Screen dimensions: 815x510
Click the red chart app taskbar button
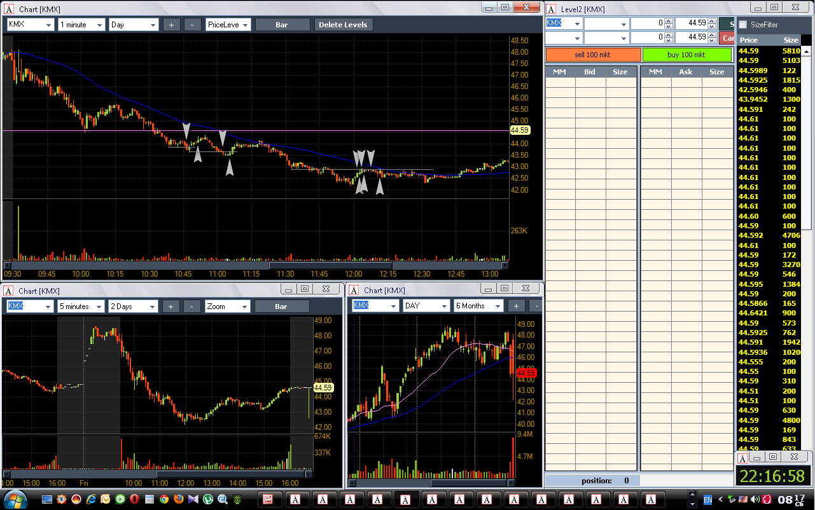click(x=268, y=500)
